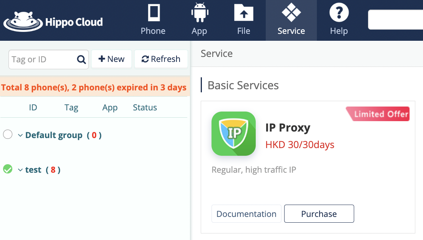Collapse the Default group chevron
Image resolution: width=423 pixels, height=240 pixels.
pos(20,135)
